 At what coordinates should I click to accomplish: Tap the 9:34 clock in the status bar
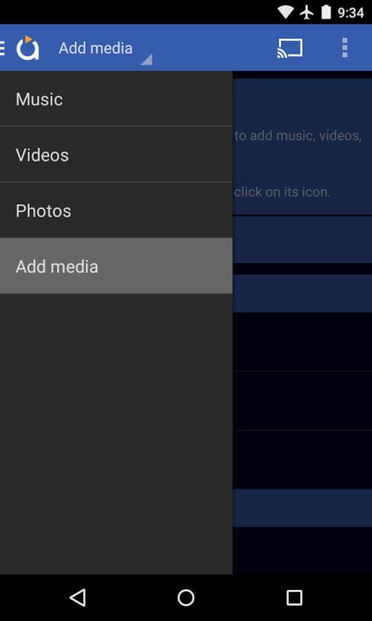(x=351, y=12)
